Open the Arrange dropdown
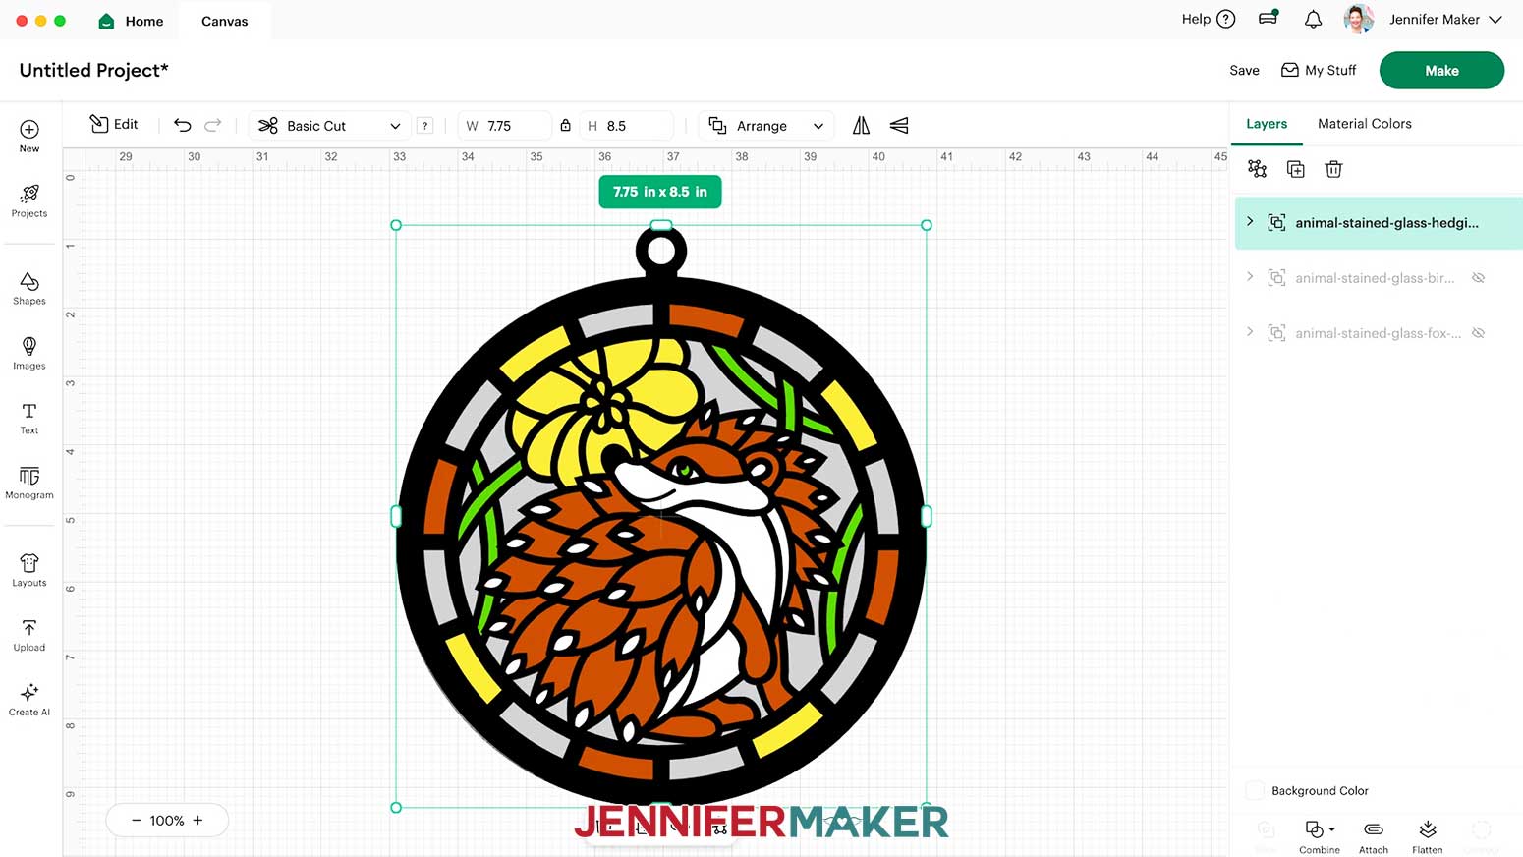Viewport: 1523px width, 857px height. (766, 126)
